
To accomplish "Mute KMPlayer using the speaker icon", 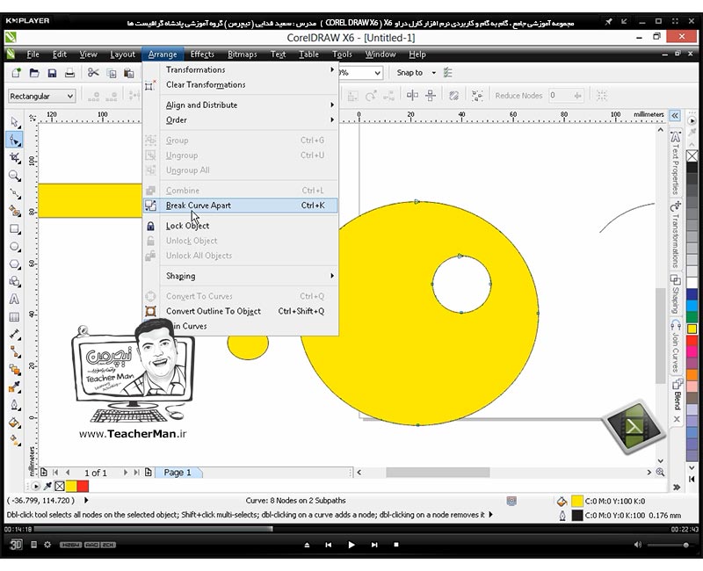I will pos(638,545).
